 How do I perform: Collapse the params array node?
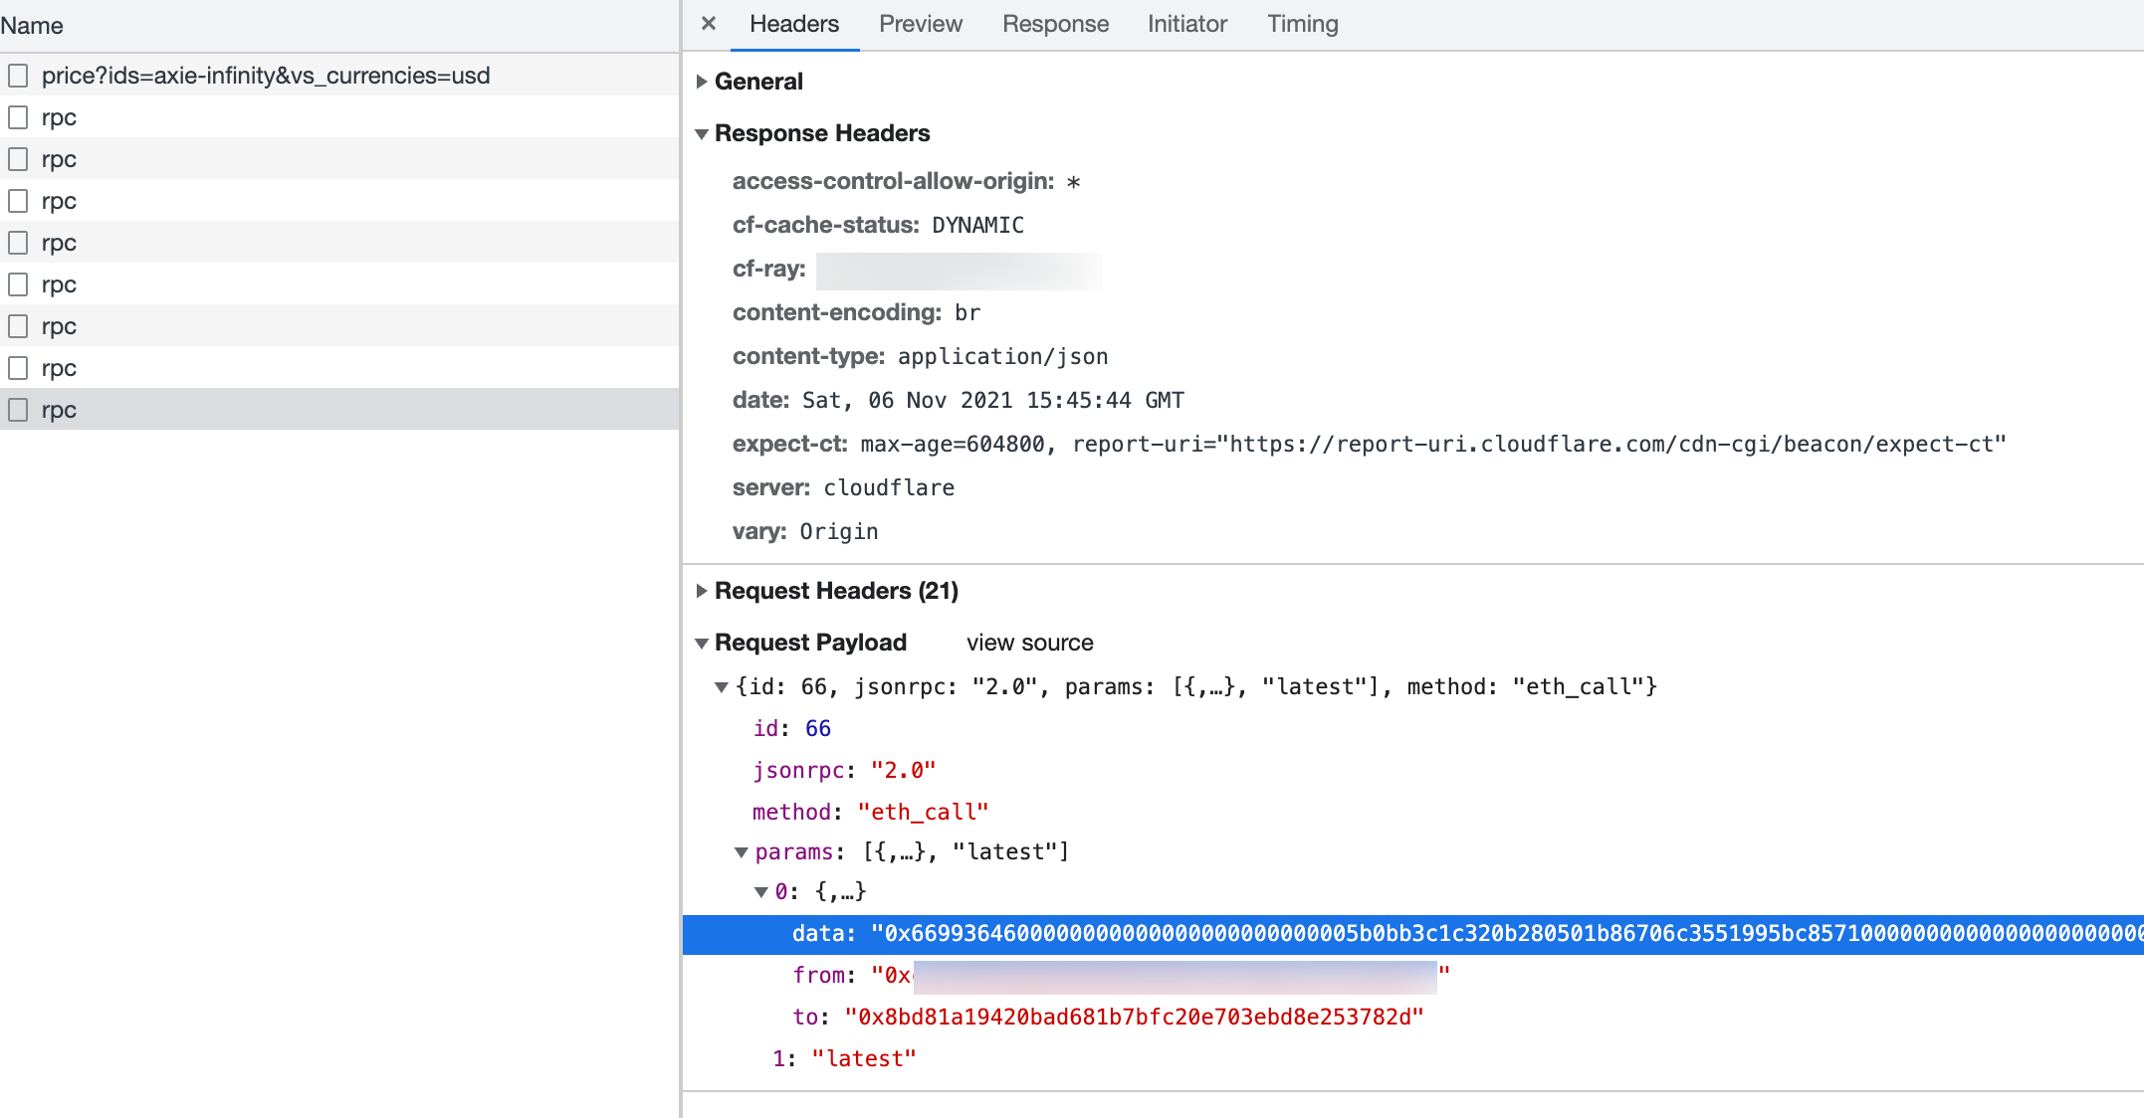742,852
